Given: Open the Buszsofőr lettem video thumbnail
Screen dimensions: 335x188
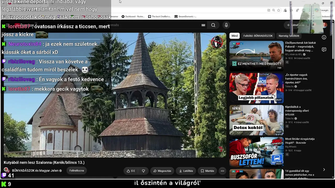Looking at the screenshot, I should 256,152.
